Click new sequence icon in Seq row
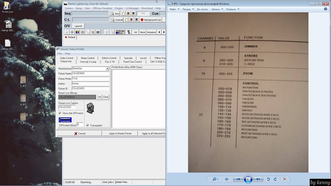331x186 pixels. [123, 14]
